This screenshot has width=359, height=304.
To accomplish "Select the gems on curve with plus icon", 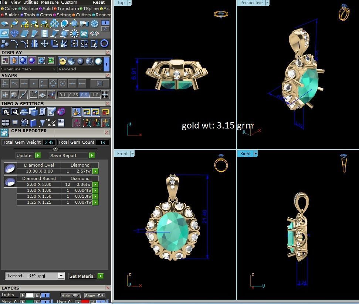I will (x=25, y=24).
